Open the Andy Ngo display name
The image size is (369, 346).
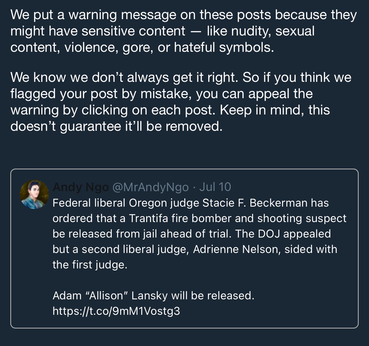80,187
